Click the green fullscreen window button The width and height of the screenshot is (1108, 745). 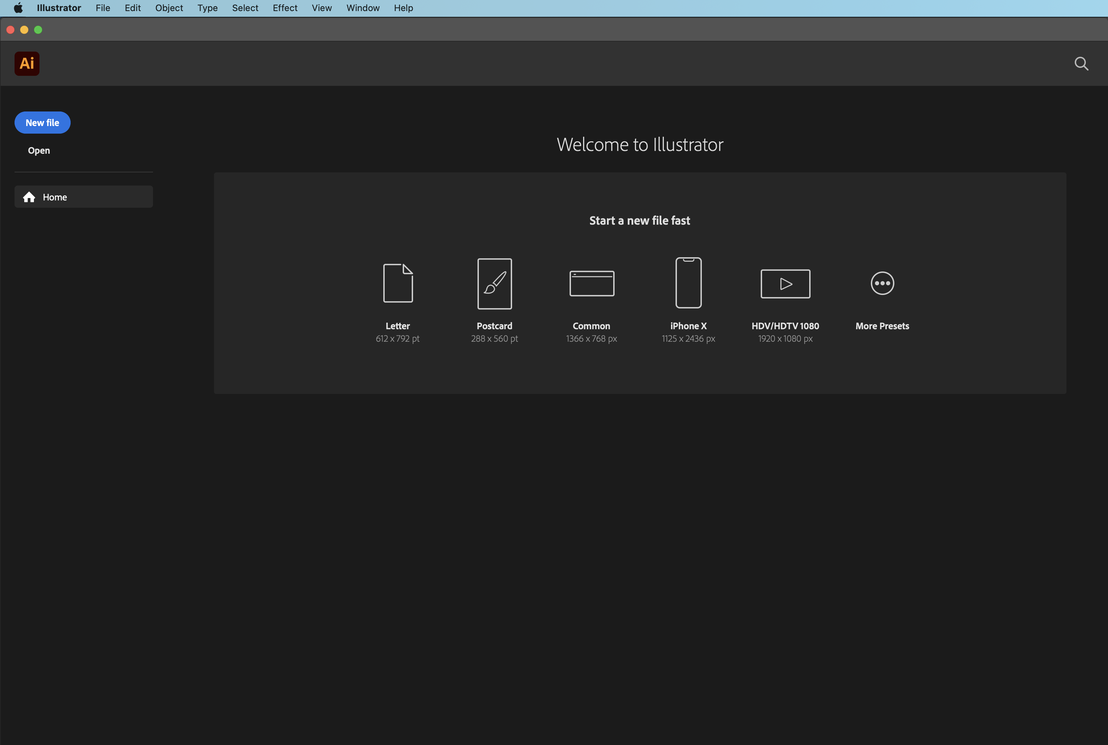click(x=38, y=30)
